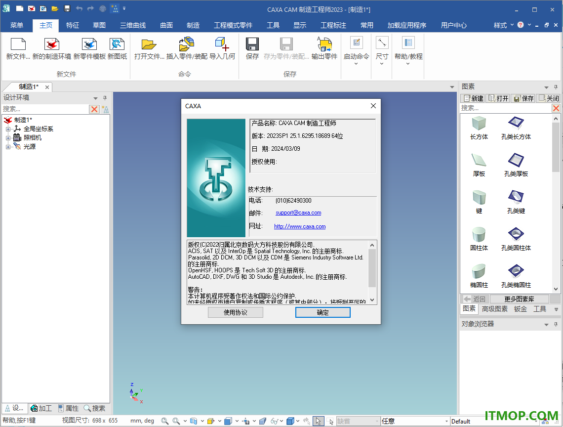Click the license text scrollbar down arrow

372,300
